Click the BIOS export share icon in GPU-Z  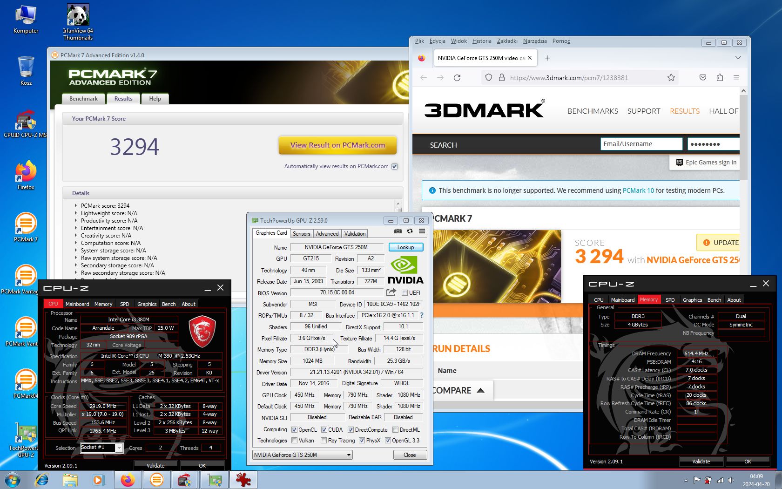(391, 292)
